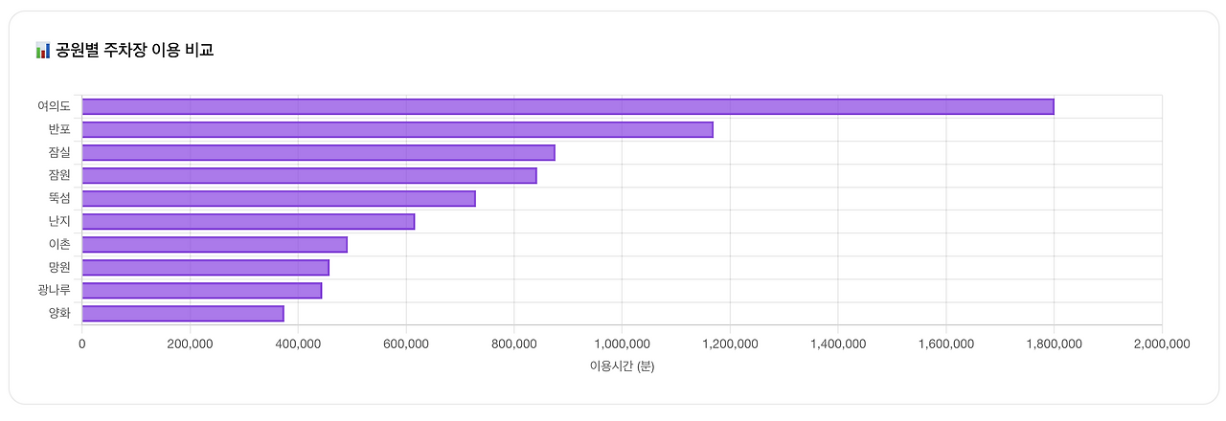The height and width of the screenshot is (421, 1226).
Task: Select the 양화 purple bar
Action: 183,313
